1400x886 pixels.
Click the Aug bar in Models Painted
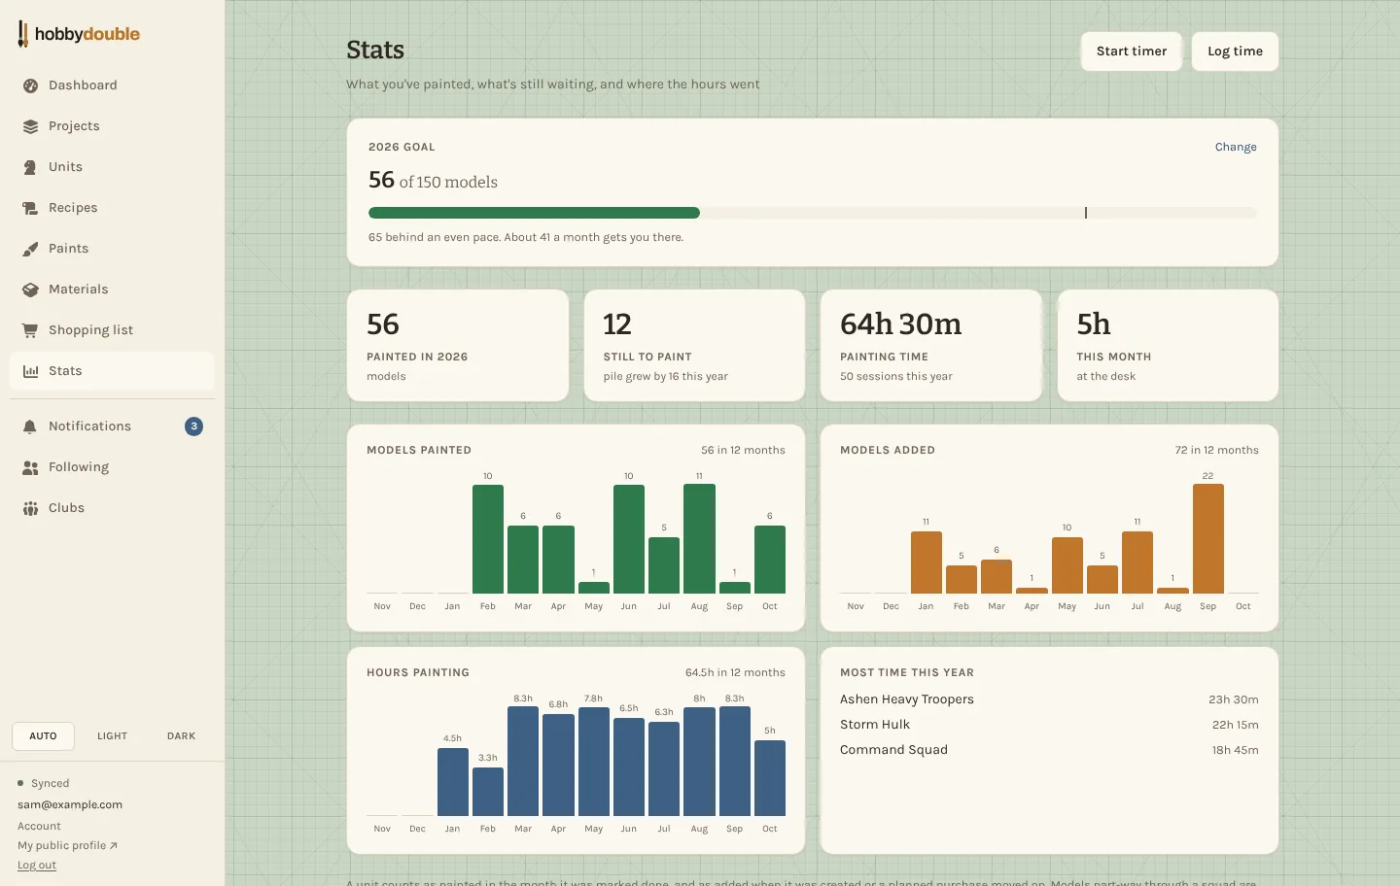point(699,538)
